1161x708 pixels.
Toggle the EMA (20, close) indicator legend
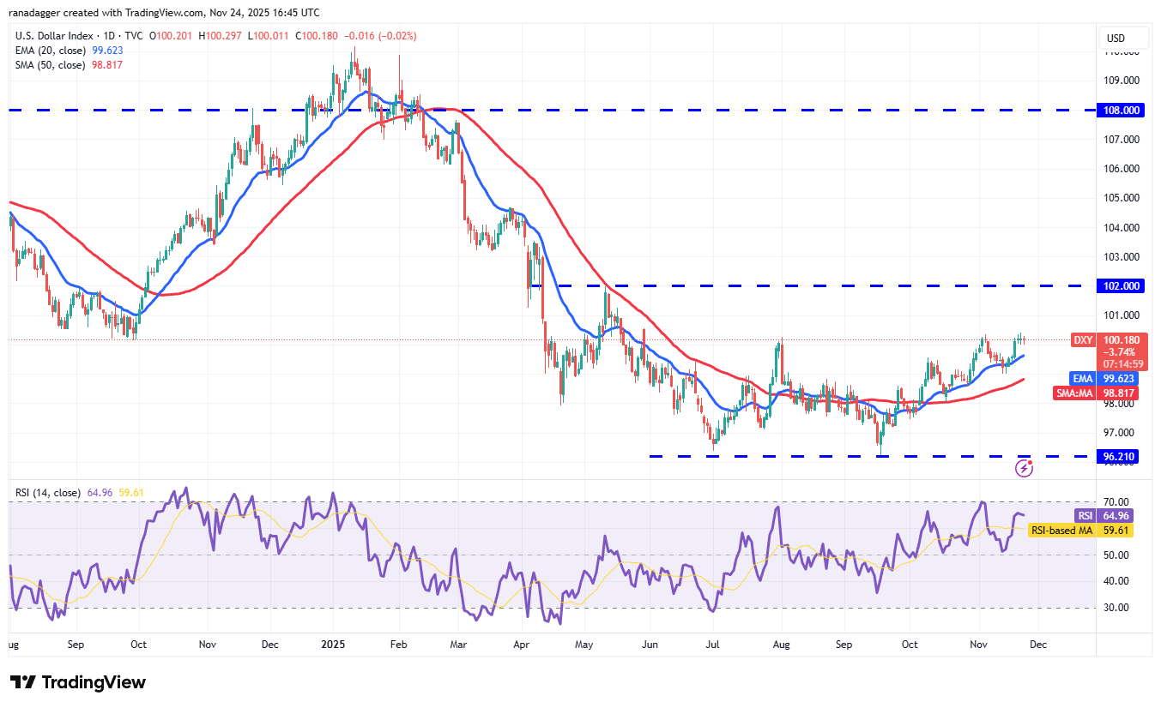click(x=51, y=51)
